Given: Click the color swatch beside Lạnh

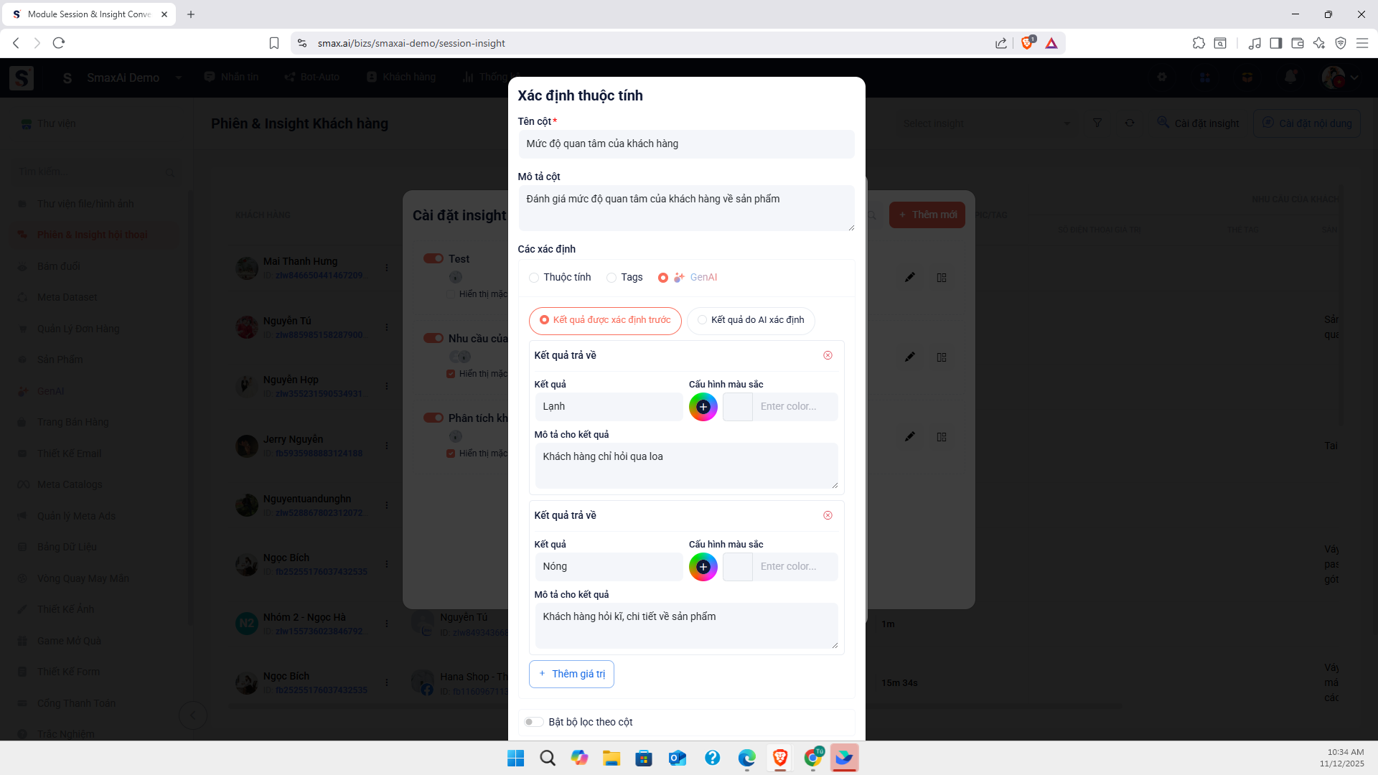Looking at the screenshot, I should [x=737, y=407].
